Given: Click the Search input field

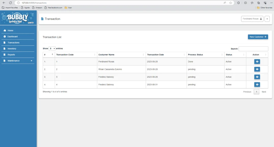Looking at the screenshot, I should [x=253, y=49].
